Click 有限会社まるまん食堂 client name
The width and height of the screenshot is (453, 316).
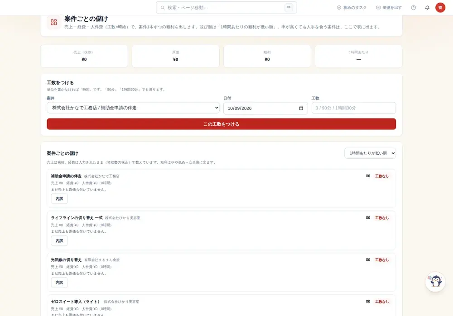click(x=102, y=260)
